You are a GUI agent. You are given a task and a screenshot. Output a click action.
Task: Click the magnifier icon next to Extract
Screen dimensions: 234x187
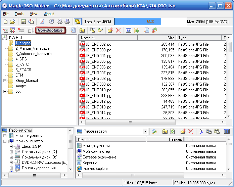[x=147, y=30]
